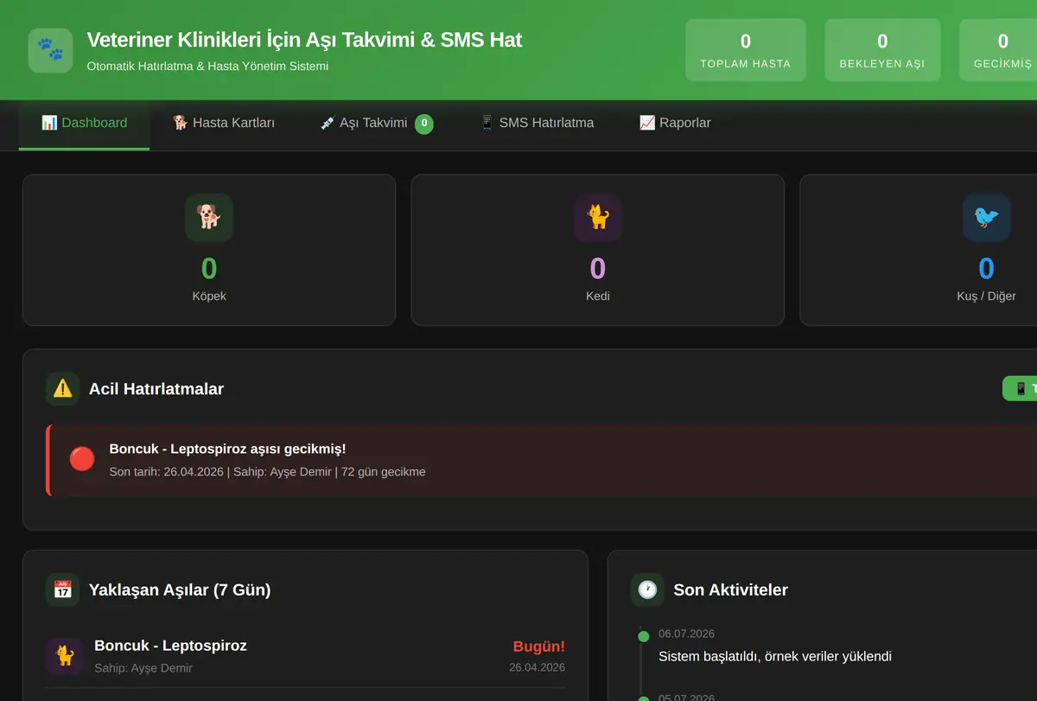The image size is (1037, 701).
Task: Click the "72 gün gecikme" alert detail line
Action: tap(267, 472)
